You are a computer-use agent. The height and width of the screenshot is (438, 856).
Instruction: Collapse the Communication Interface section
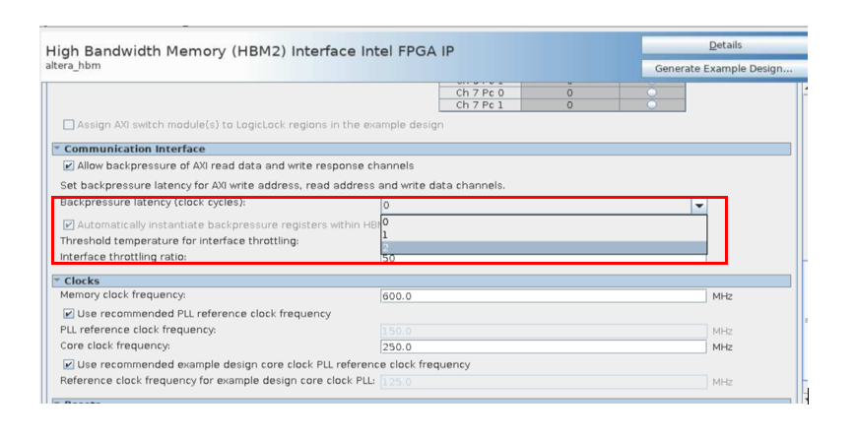tap(57, 149)
